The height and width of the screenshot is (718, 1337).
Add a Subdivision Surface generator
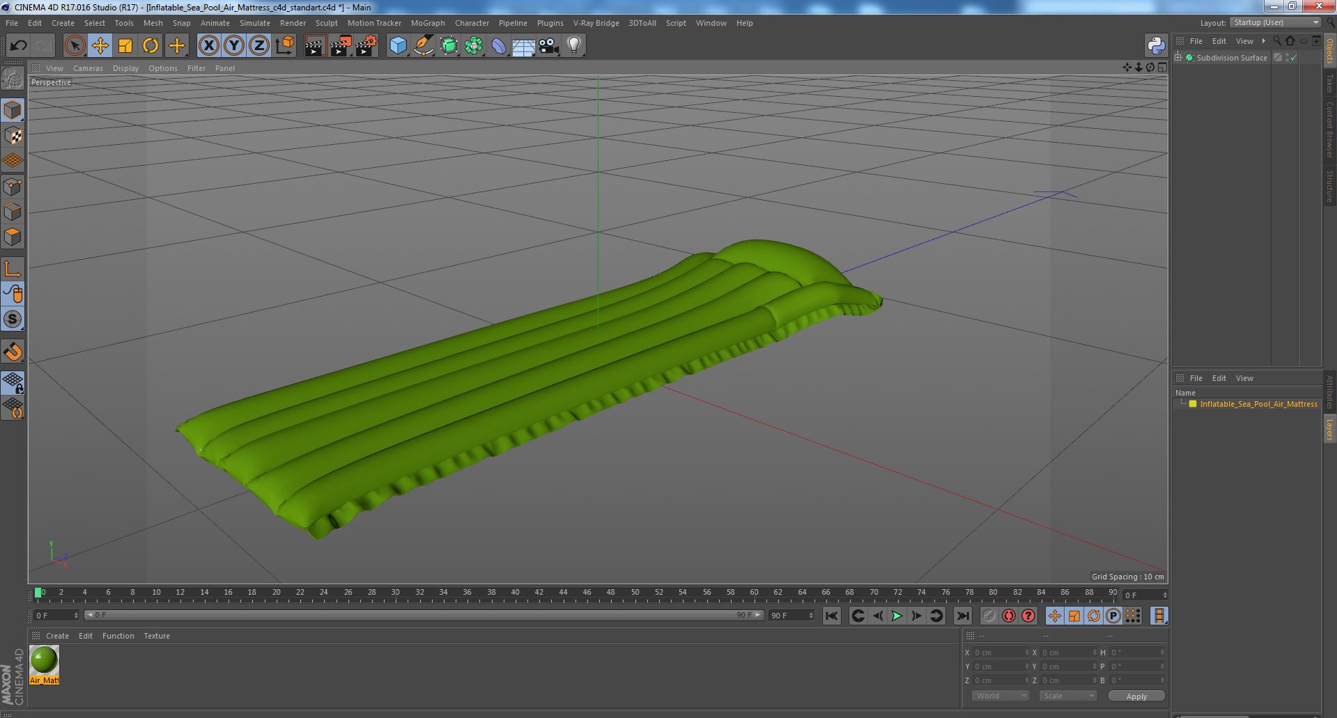(449, 46)
